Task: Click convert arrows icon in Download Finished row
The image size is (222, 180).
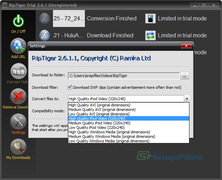Action: 150,35
